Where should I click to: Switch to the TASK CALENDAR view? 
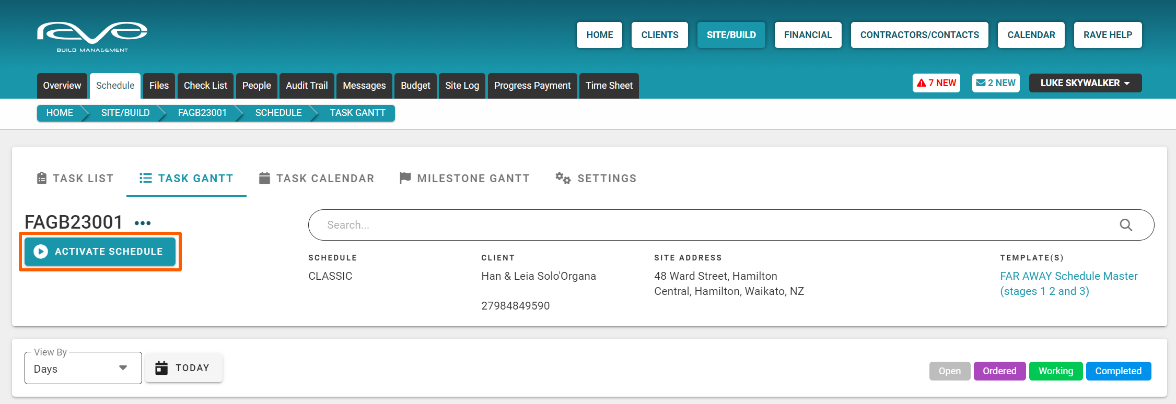point(317,179)
